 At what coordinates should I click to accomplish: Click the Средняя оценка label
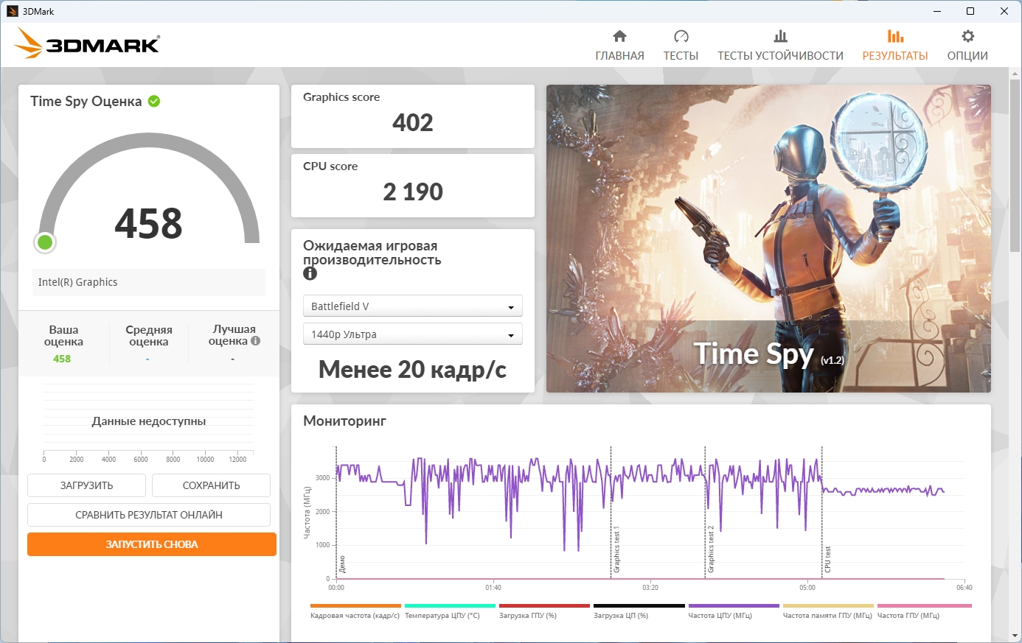[149, 336]
